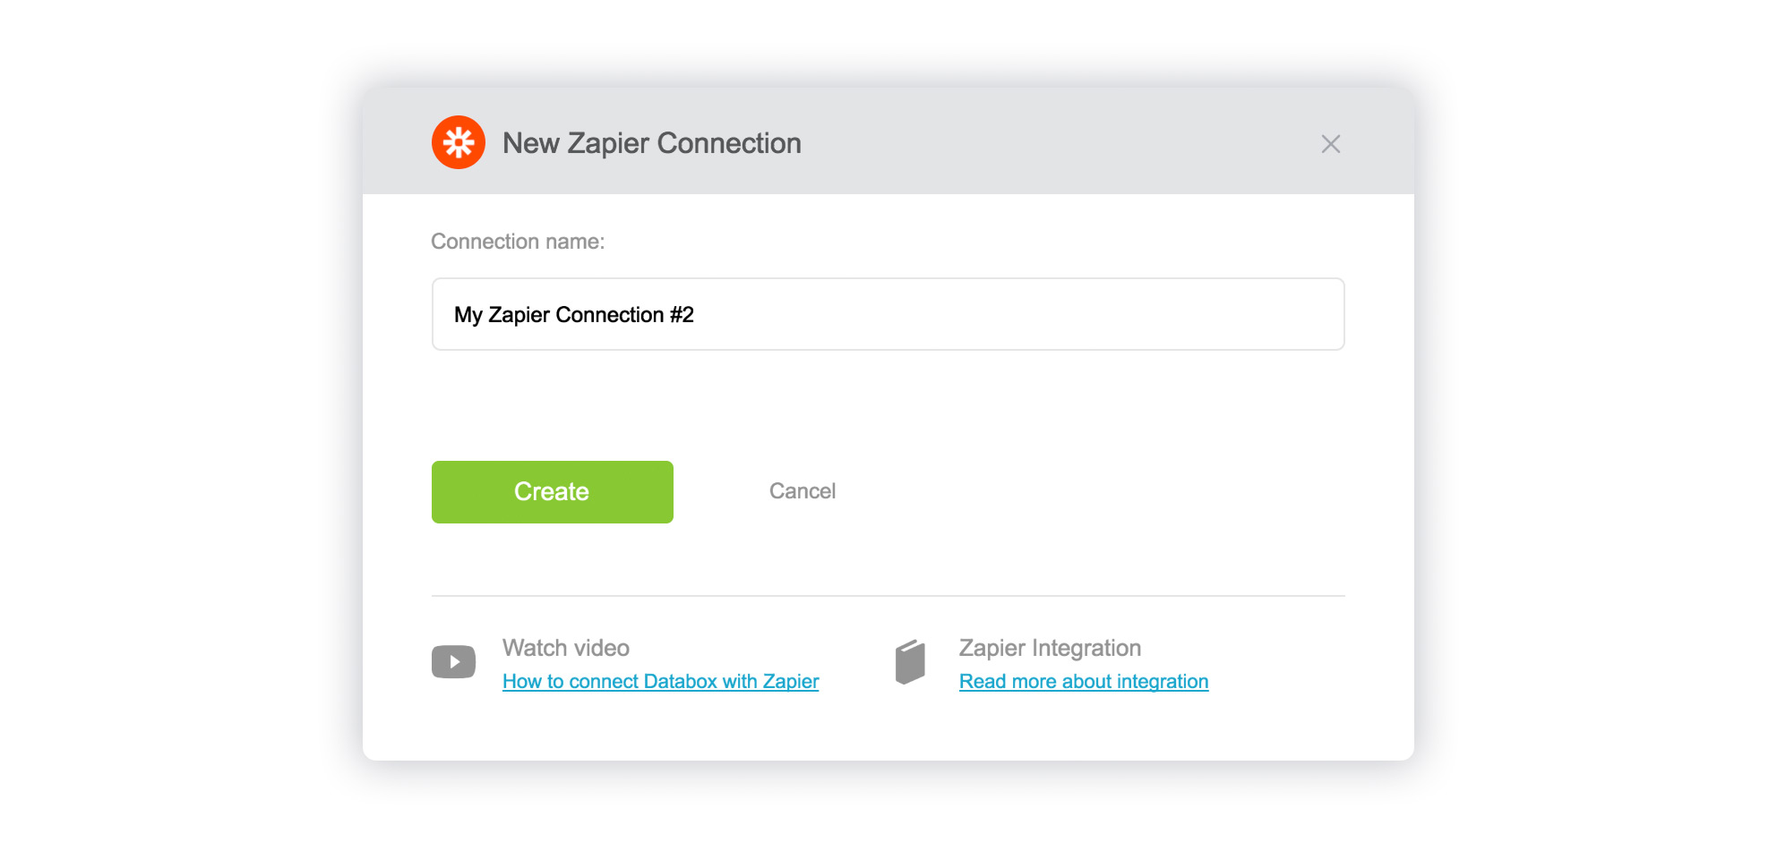Click the empty gray header bar area

pyautogui.click(x=1057, y=143)
